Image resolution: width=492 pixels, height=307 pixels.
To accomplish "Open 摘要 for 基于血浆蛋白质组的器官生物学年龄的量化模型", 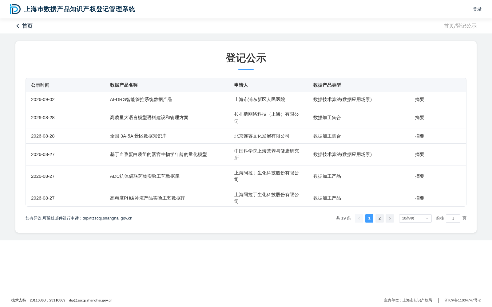I will pos(419,154).
